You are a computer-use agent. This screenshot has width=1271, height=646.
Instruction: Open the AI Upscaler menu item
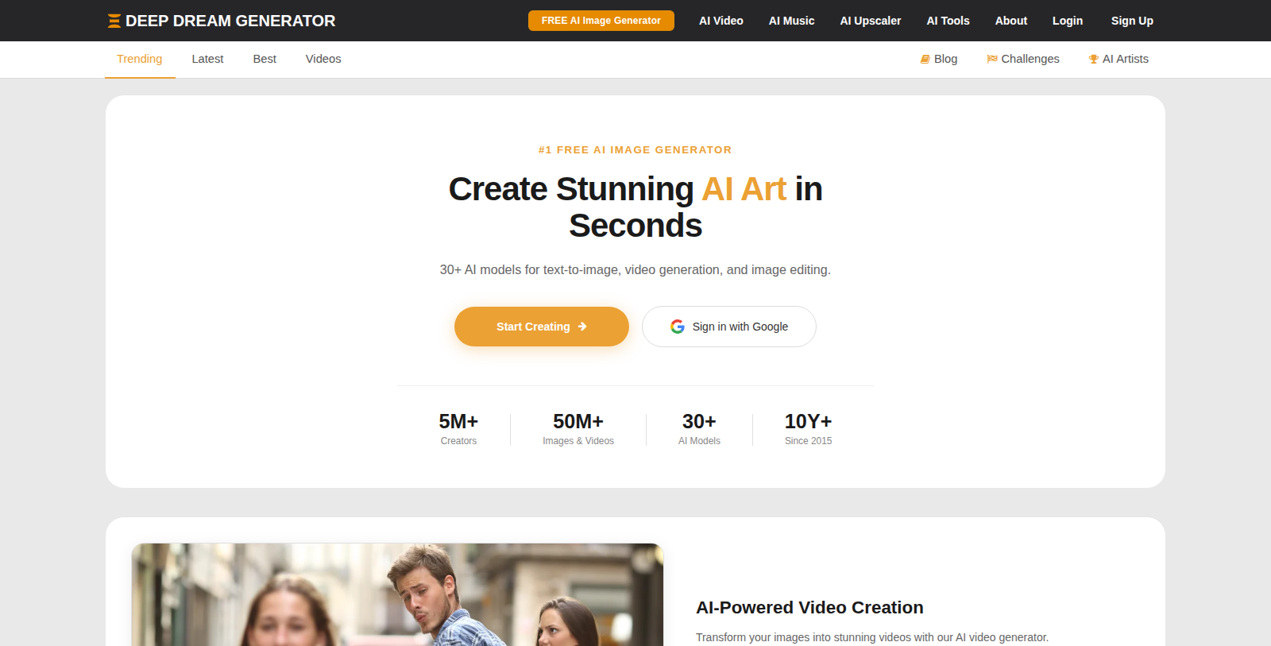[x=871, y=21]
